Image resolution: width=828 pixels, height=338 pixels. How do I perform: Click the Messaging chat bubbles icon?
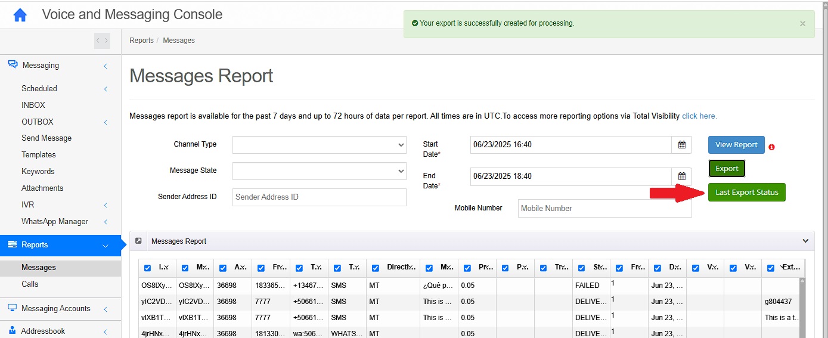coord(13,65)
